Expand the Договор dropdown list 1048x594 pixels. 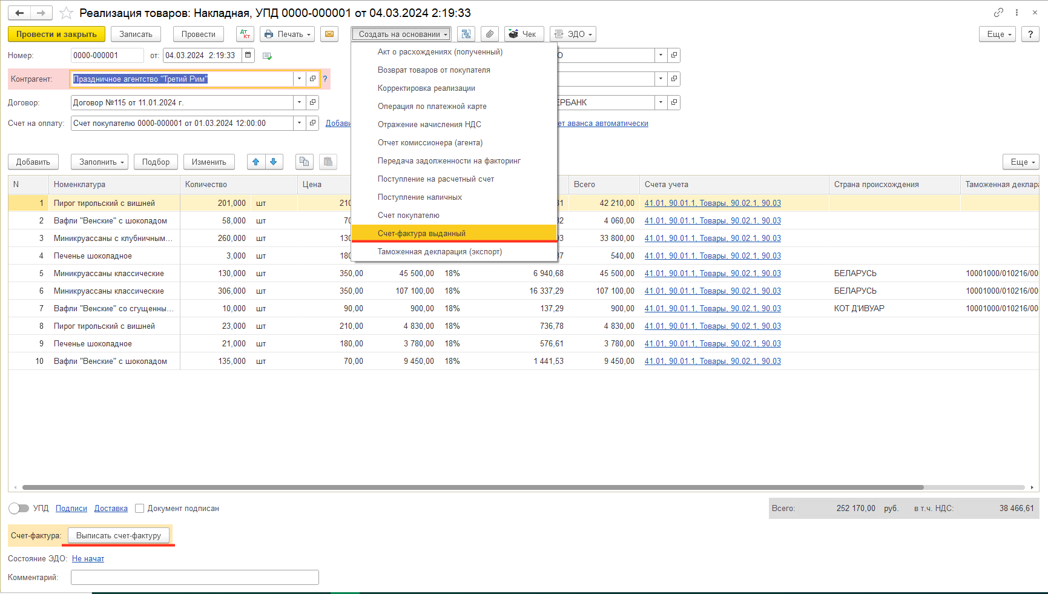[299, 102]
